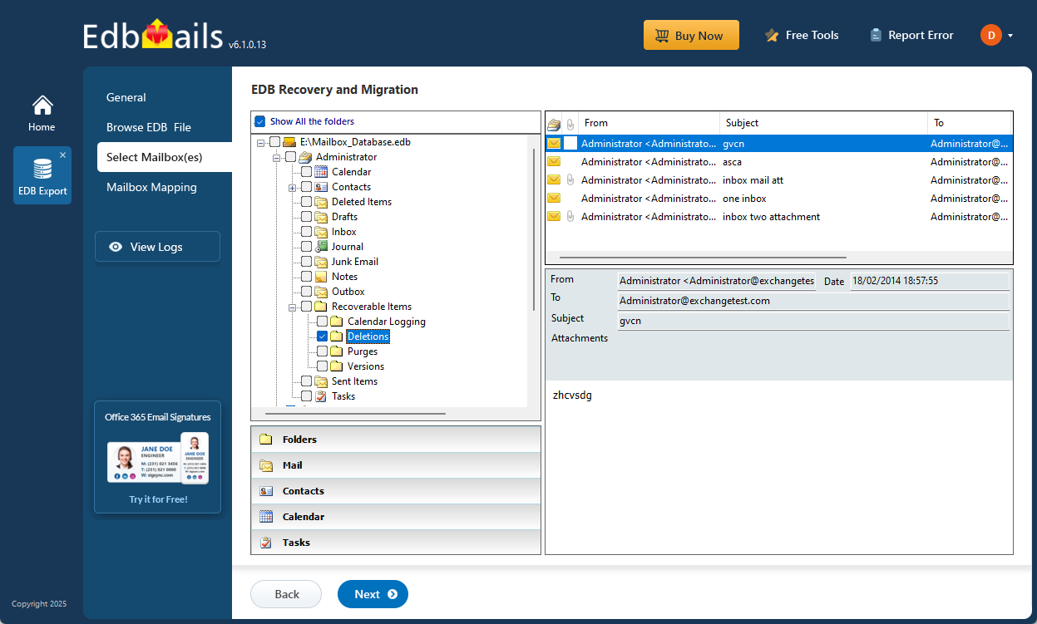This screenshot has width=1037, height=624.
Task: Switch to Tasks panel section
Action: pyautogui.click(x=396, y=543)
